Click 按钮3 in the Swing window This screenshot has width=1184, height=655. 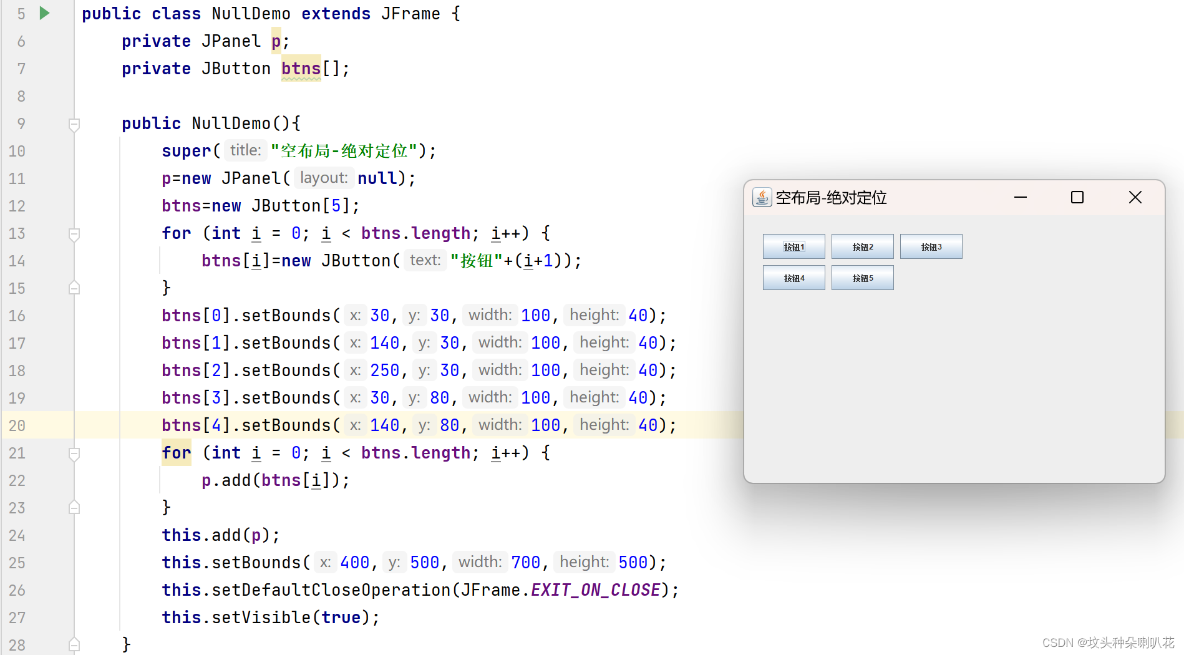tap(931, 246)
